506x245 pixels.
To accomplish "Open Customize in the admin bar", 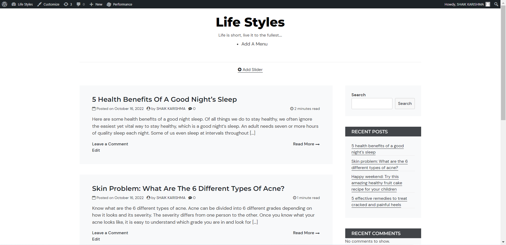I will point(48,4).
